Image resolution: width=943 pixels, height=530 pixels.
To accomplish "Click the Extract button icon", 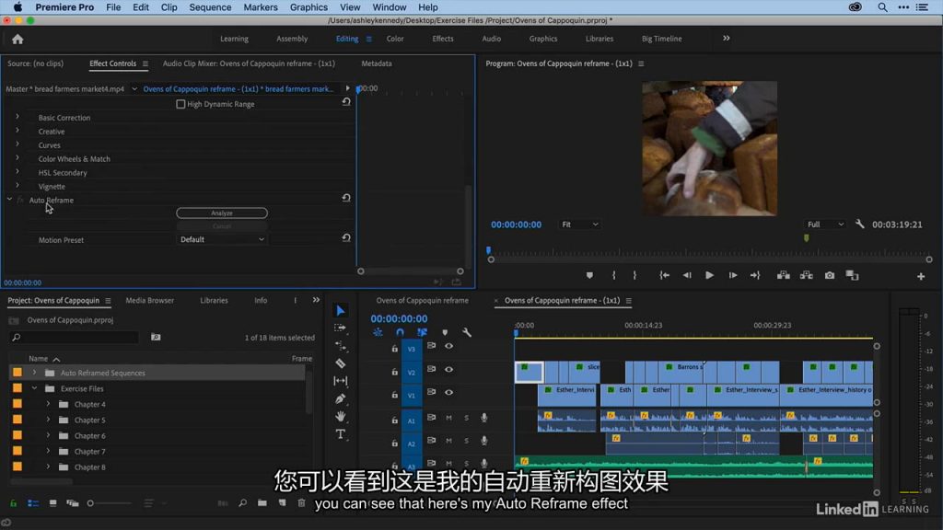I will (x=807, y=275).
